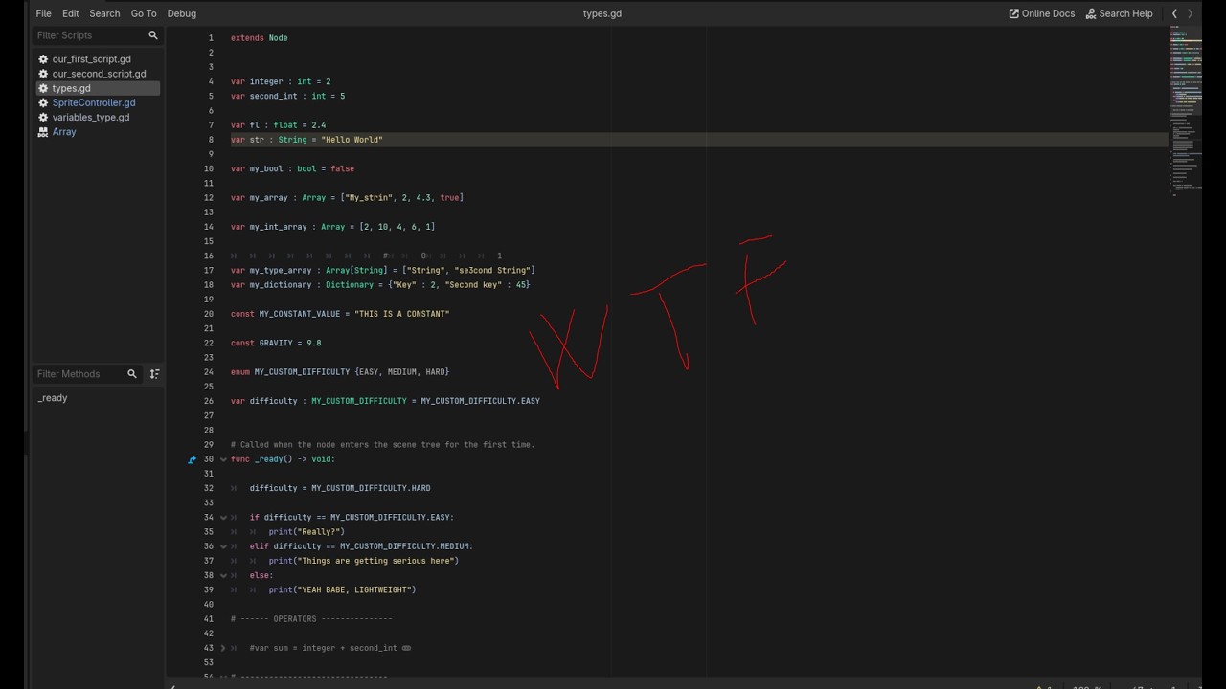Click the Search Help button
This screenshot has width=1226, height=689.
click(x=1119, y=13)
